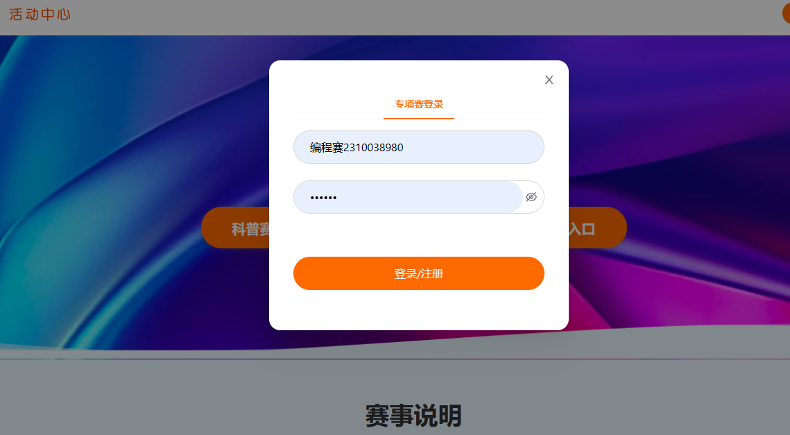Click the 赛事说明 section heading

point(413,416)
